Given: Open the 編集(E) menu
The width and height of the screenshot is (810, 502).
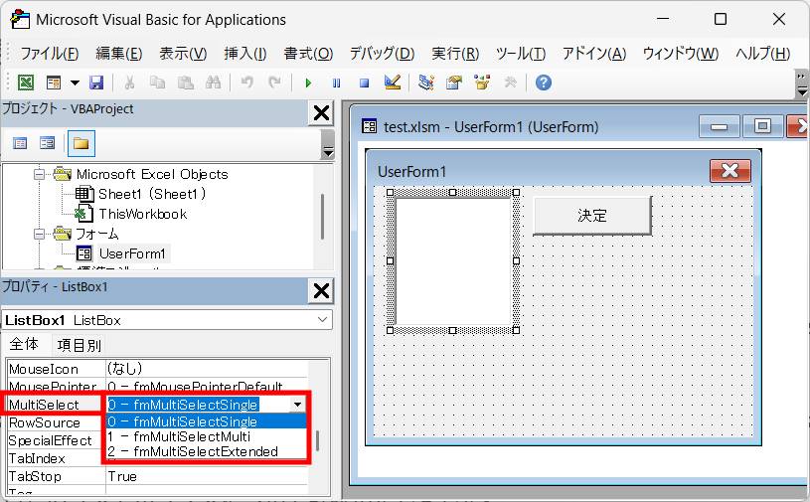Looking at the screenshot, I should click(119, 54).
